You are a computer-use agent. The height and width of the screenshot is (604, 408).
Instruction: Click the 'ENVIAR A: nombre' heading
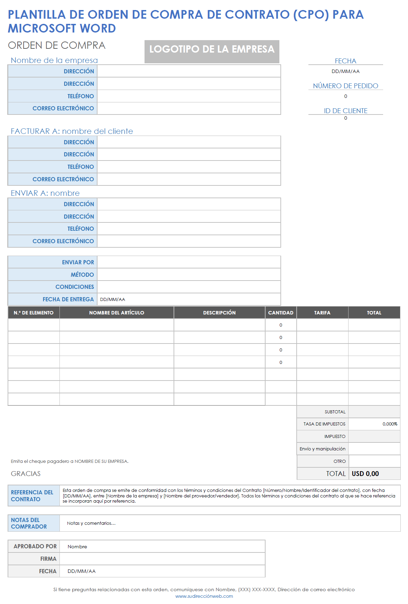click(x=45, y=193)
